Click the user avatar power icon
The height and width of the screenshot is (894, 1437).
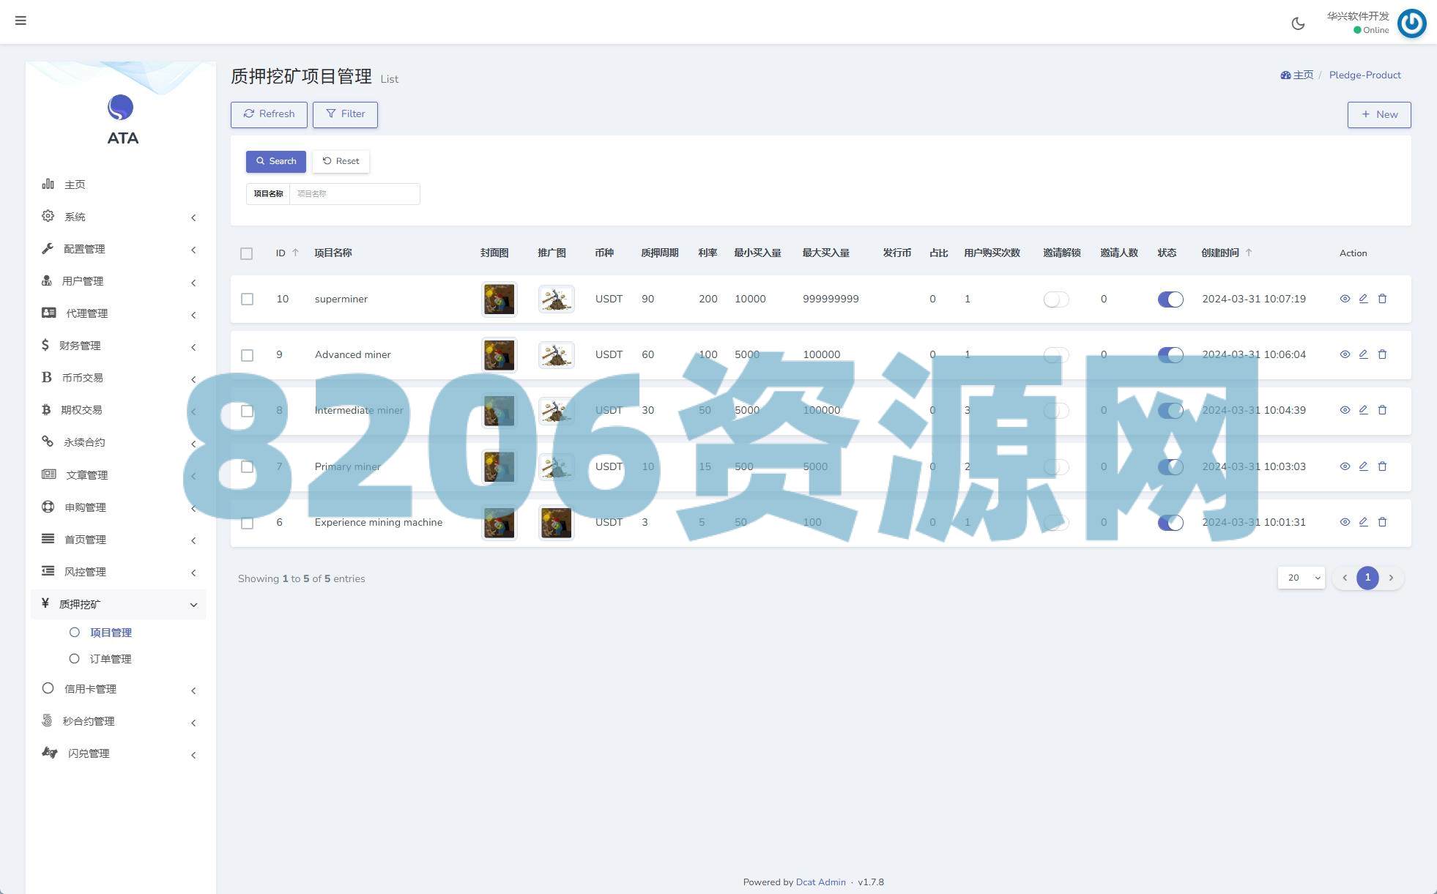tap(1411, 23)
